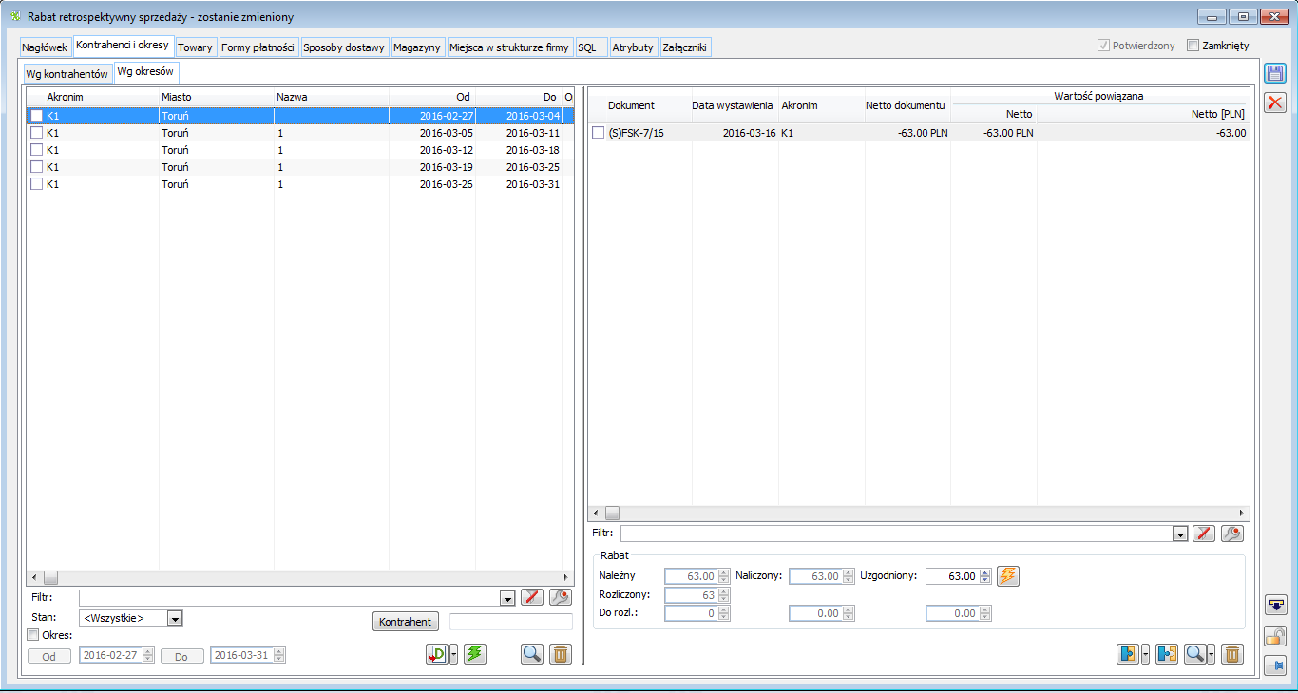1298x693 pixels.
Task: Click the Do button
Action: (181, 656)
